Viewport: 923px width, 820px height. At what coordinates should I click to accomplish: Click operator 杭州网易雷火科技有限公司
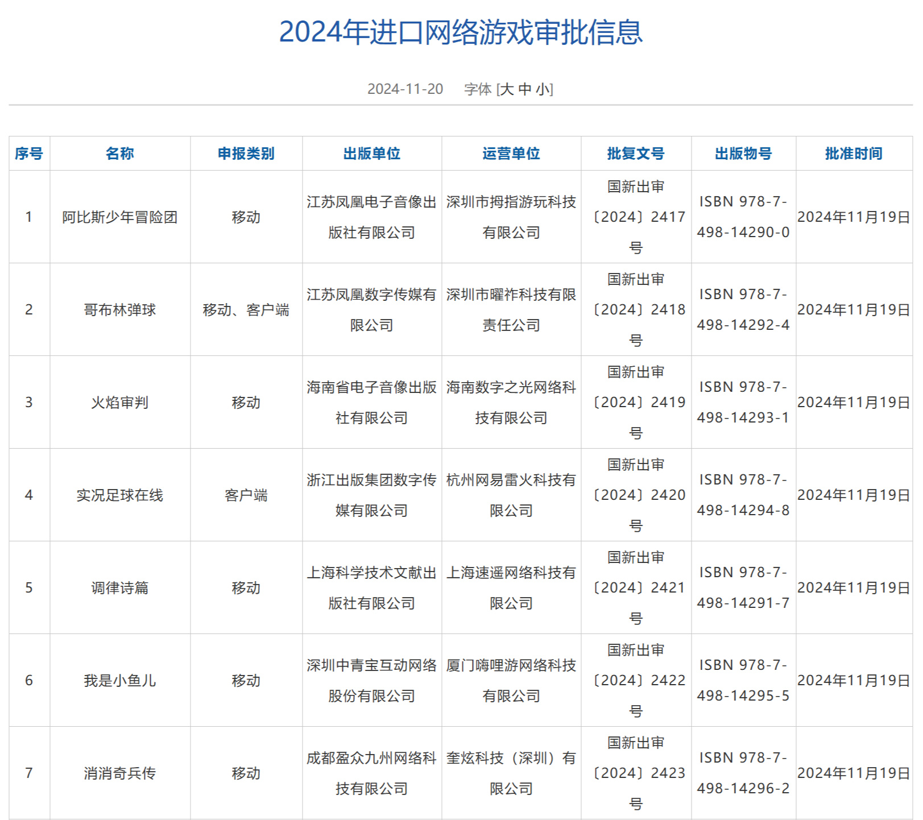coord(511,495)
